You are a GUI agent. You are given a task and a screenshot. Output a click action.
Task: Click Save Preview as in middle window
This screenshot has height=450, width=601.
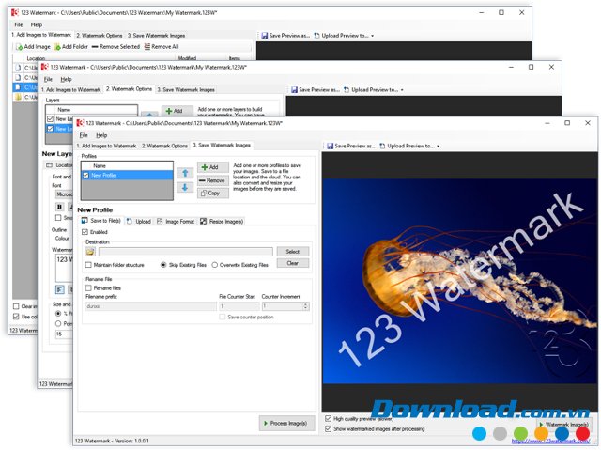click(x=316, y=89)
